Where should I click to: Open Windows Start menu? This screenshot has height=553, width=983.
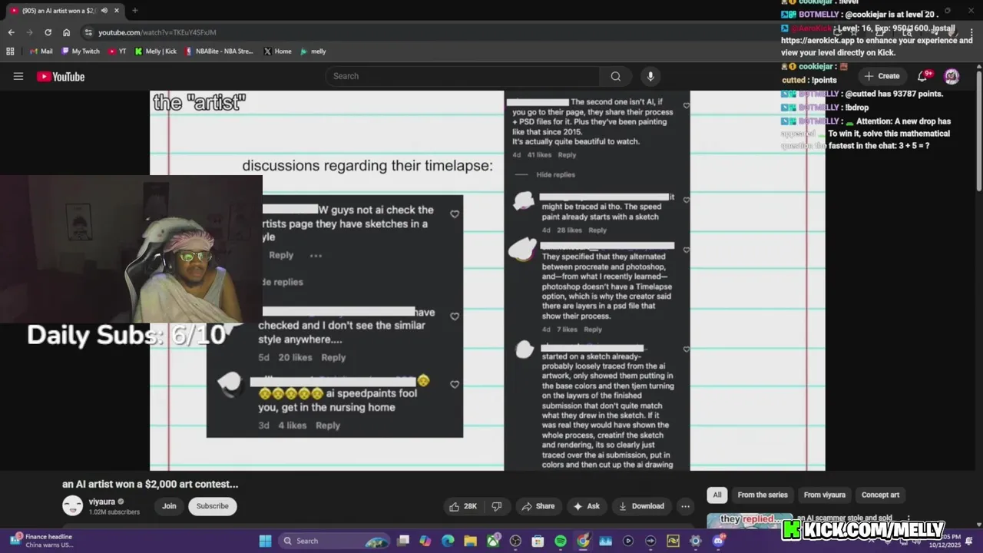coord(265,541)
